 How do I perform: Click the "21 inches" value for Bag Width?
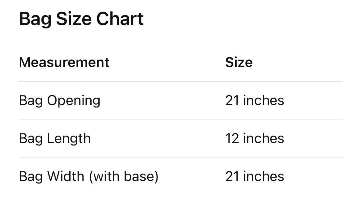[x=254, y=177]
